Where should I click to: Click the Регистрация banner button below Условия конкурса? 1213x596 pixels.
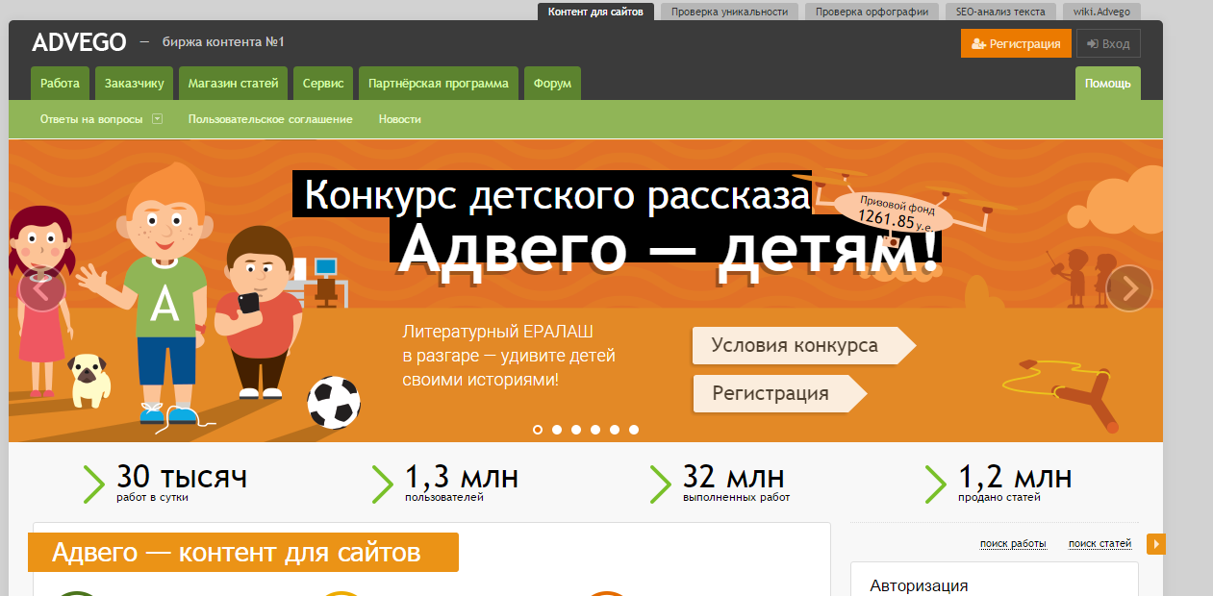click(779, 393)
